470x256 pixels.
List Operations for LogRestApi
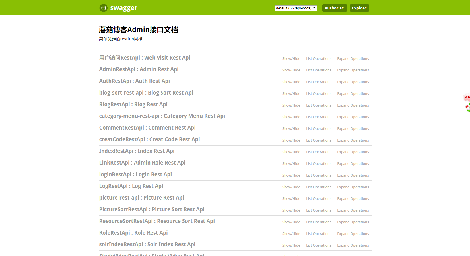[x=319, y=187]
